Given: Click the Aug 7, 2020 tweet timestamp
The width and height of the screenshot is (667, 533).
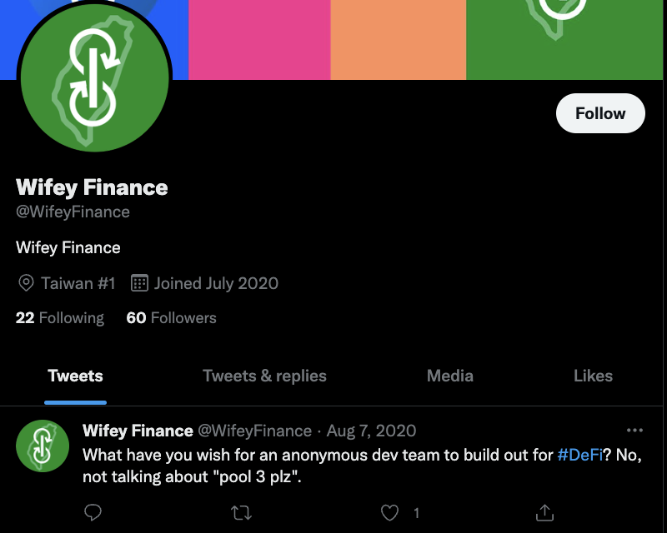Looking at the screenshot, I should (371, 431).
